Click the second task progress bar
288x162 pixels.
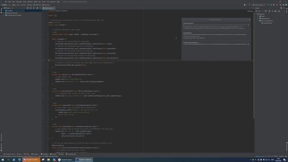(215, 35)
